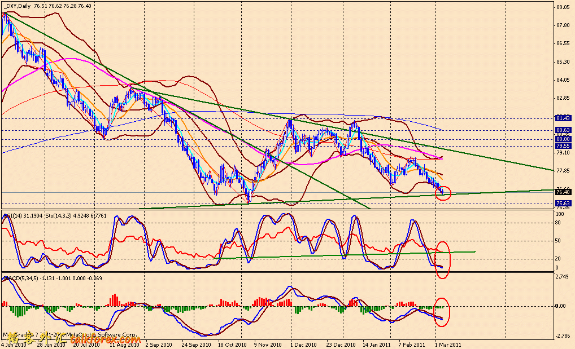
Task: Select the RSI(14) 31.1904 indicator label
Action: tap(23, 216)
